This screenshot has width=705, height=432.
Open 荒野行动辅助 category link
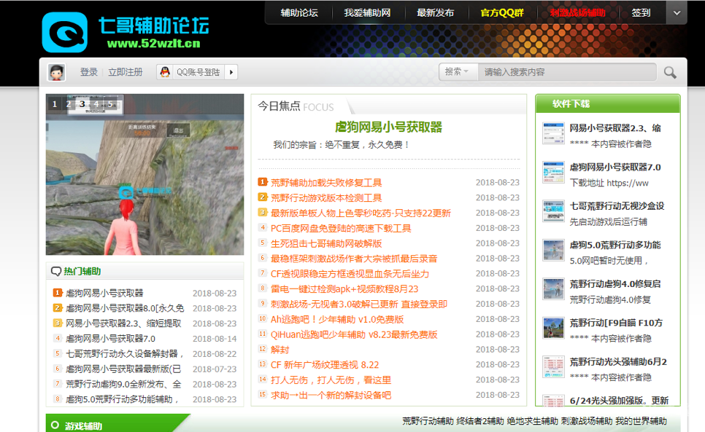(428, 421)
